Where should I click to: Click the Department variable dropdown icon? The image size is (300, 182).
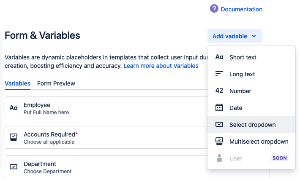point(14,167)
